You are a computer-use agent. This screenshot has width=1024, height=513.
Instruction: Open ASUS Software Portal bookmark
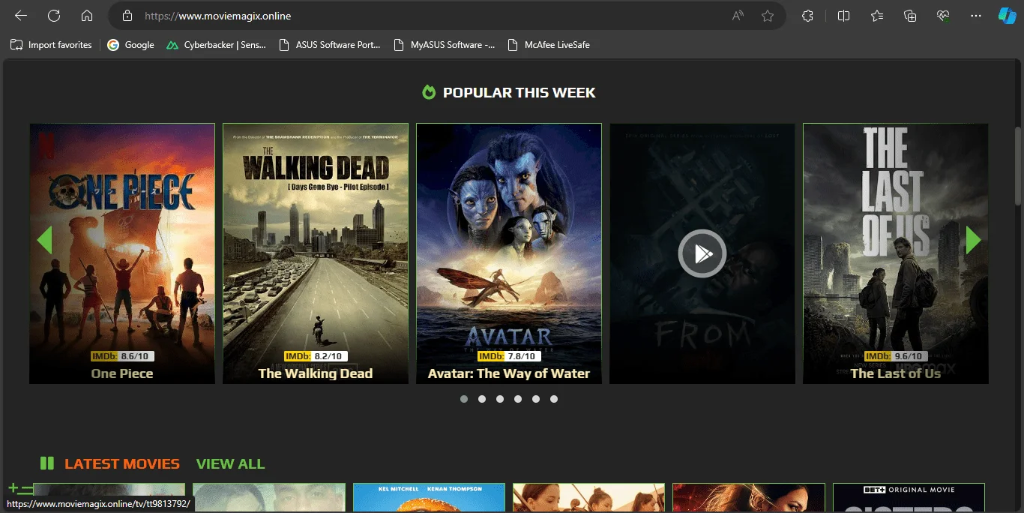click(329, 45)
